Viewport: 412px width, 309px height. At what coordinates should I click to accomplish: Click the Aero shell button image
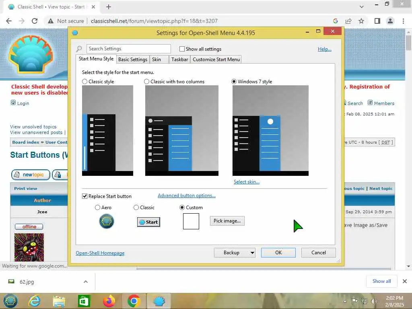(106, 221)
